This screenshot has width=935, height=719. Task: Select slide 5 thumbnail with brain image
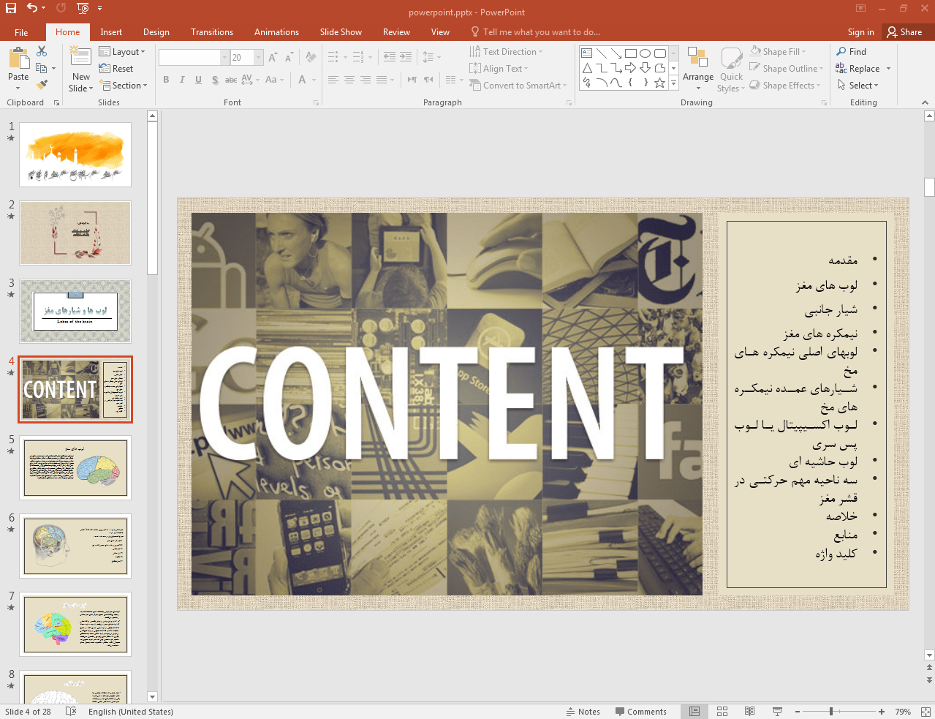point(75,468)
